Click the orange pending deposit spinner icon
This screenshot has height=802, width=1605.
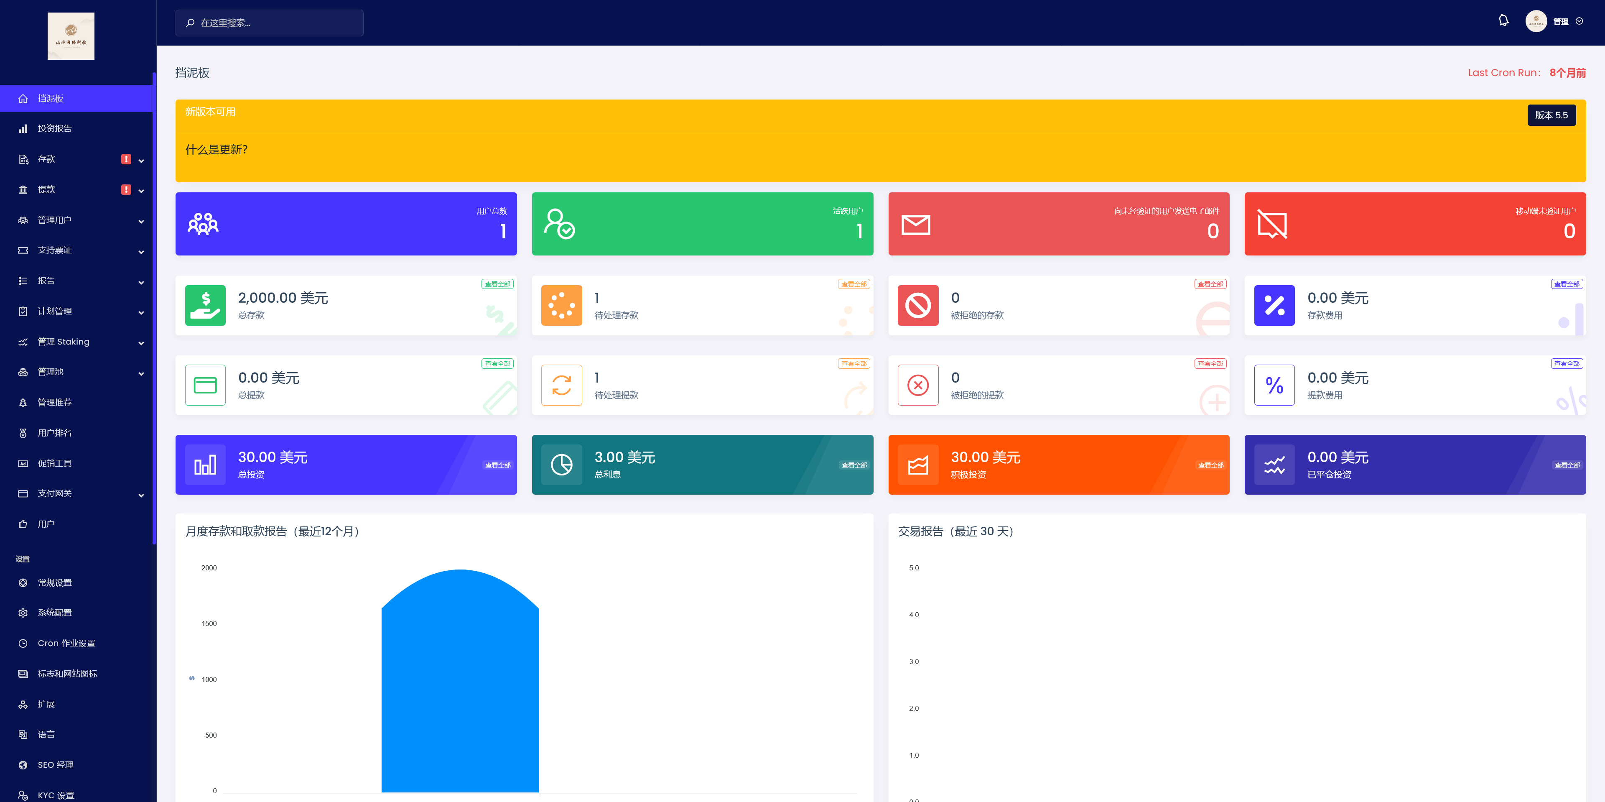561,305
